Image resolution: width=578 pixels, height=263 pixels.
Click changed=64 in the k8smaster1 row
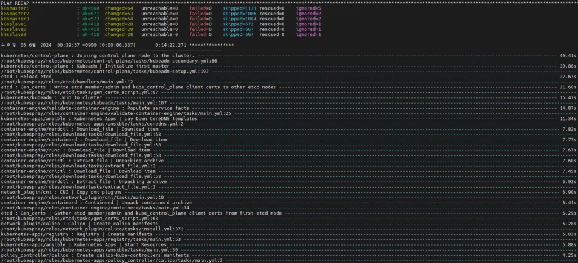pyautogui.click(x=119, y=8)
